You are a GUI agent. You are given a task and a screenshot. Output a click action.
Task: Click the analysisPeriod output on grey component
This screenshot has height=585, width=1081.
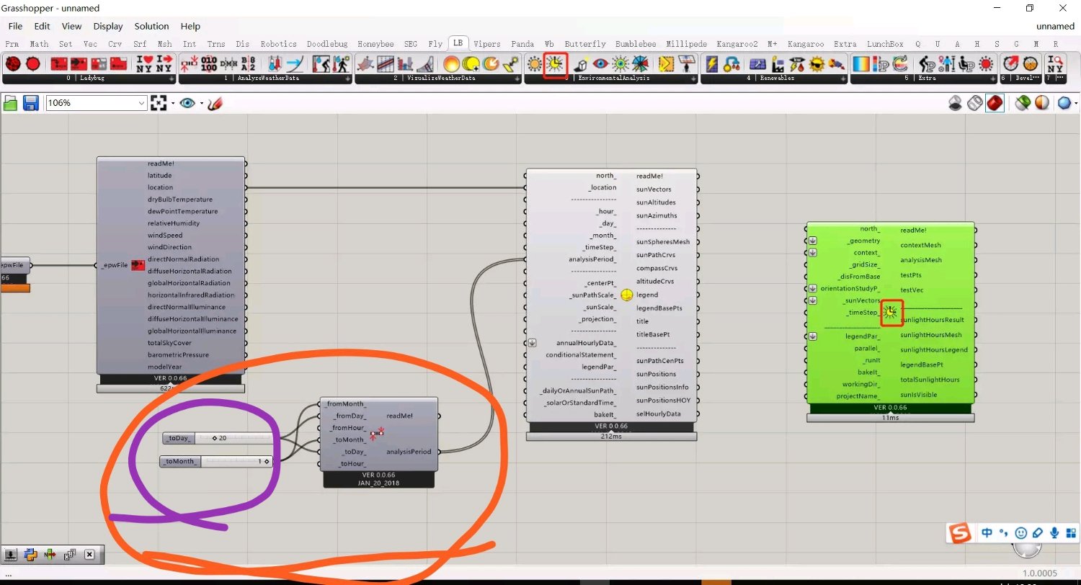(408, 452)
